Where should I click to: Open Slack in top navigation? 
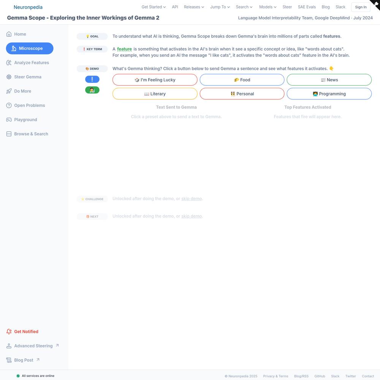(x=340, y=7)
